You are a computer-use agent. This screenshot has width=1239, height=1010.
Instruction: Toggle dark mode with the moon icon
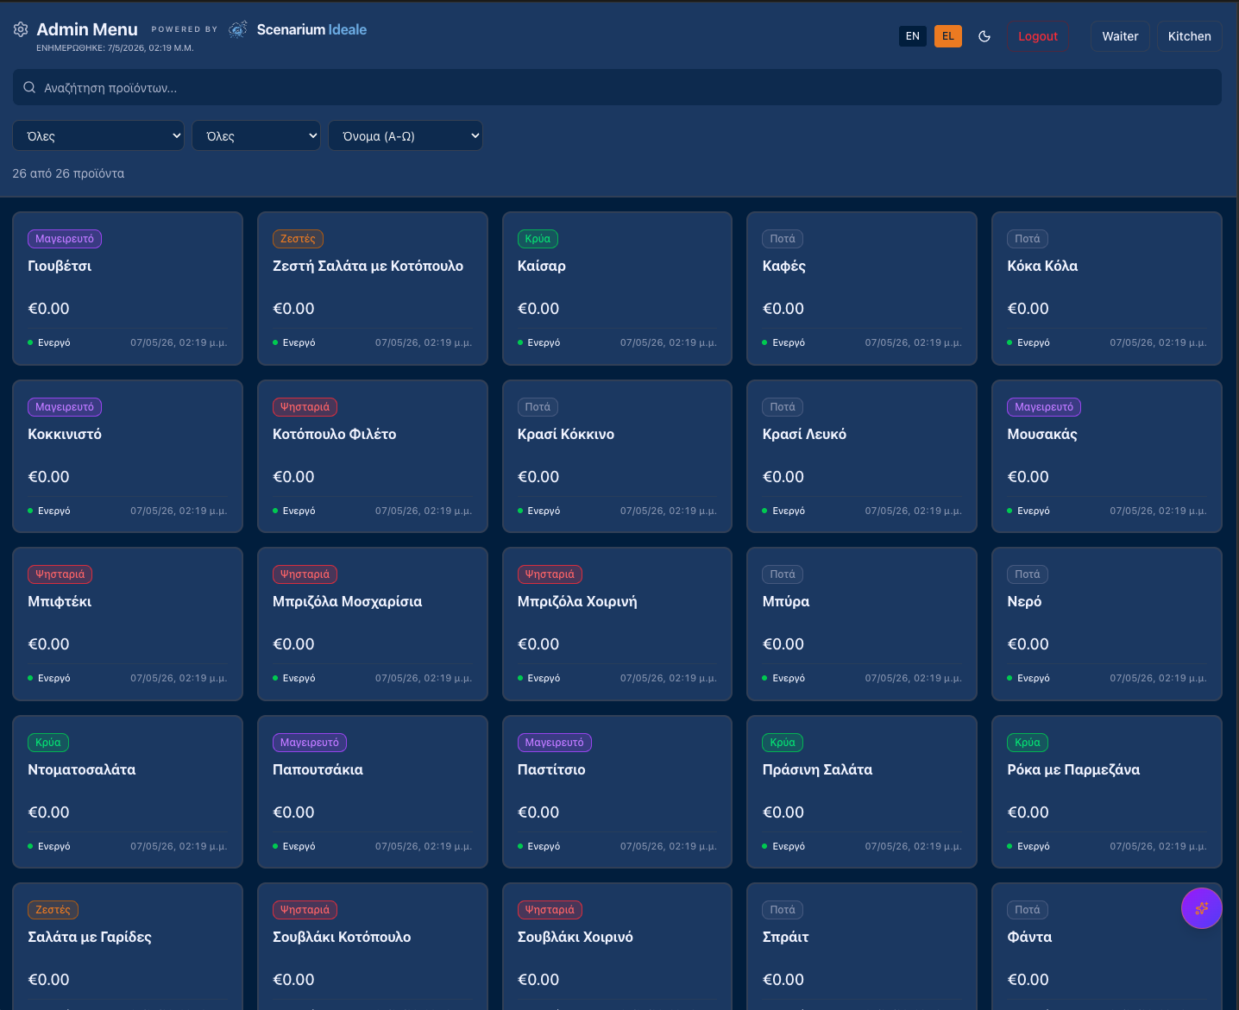[984, 36]
